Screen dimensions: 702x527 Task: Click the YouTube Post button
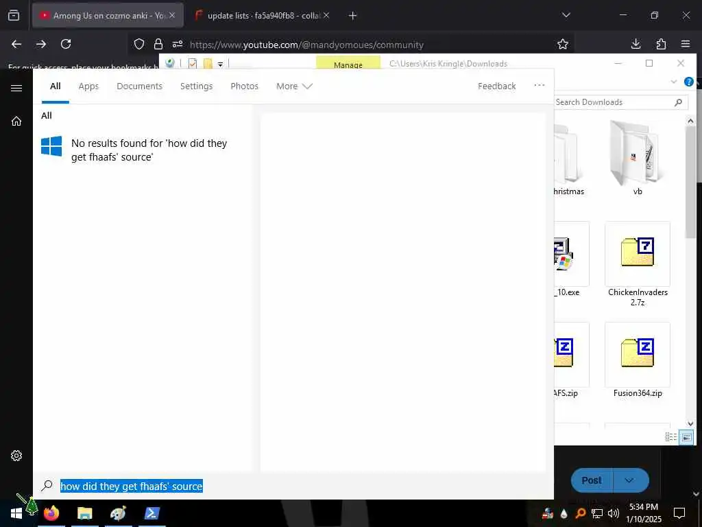592,480
